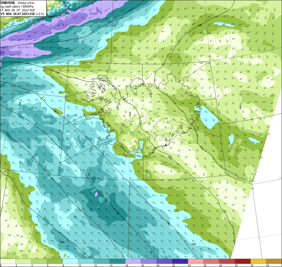This screenshot has width=282, height=267.
Task: Click the legend value 8
Action: pos(63,265)
